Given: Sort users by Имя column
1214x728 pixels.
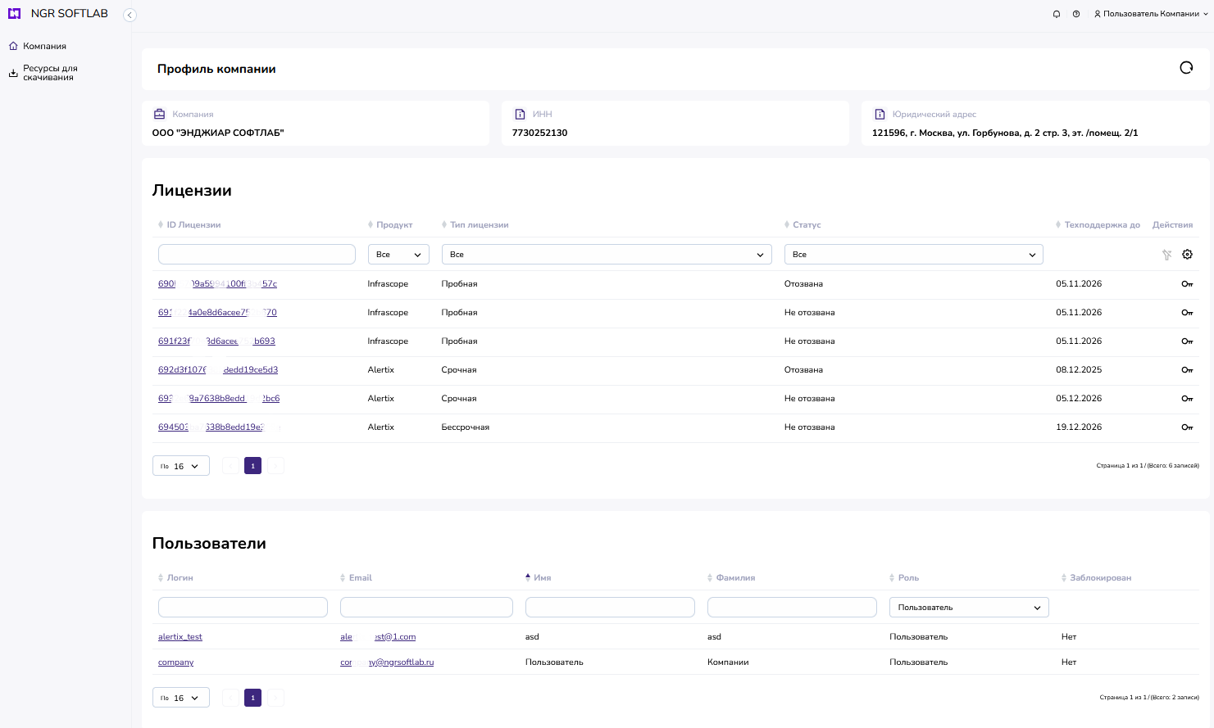Looking at the screenshot, I should tap(539, 578).
